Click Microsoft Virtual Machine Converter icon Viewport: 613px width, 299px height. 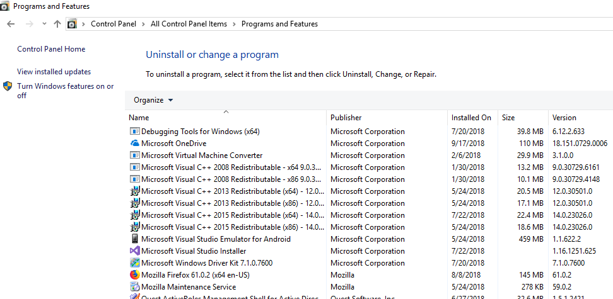coord(134,155)
